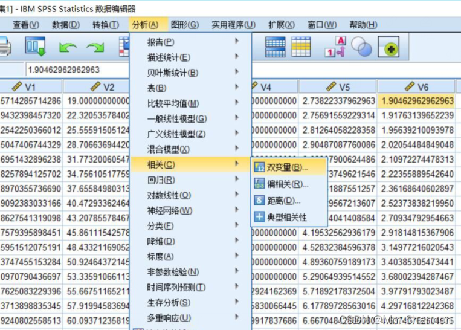Click the 距离 menu item icon

(259, 201)
